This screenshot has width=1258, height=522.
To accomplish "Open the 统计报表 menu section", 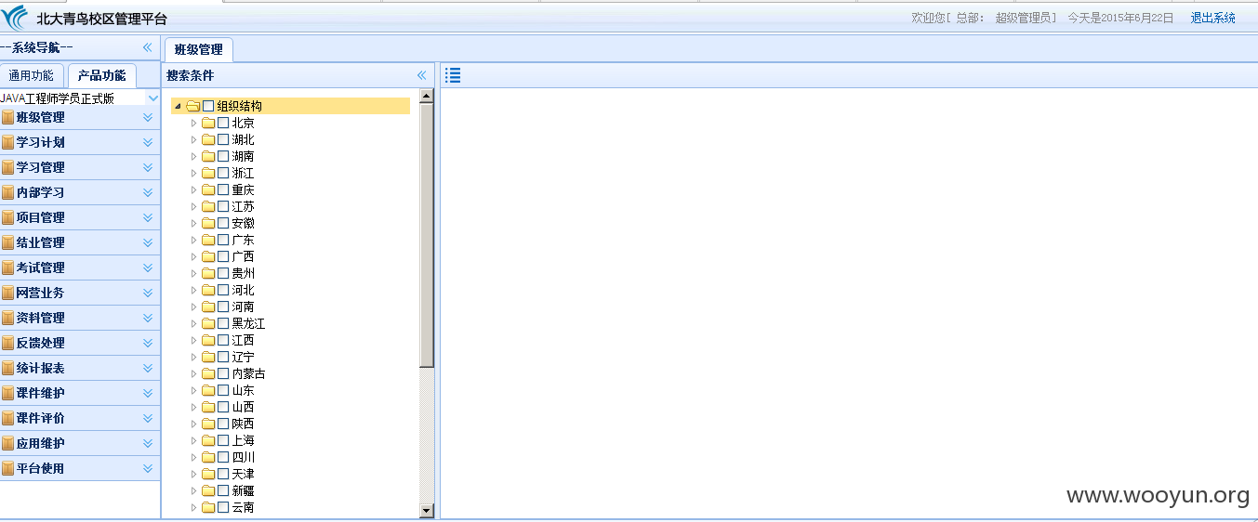I will click(x=79, y=368).
